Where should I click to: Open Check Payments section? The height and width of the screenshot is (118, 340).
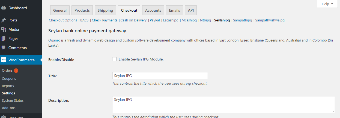pyautogui.click(x=105, y=20)
